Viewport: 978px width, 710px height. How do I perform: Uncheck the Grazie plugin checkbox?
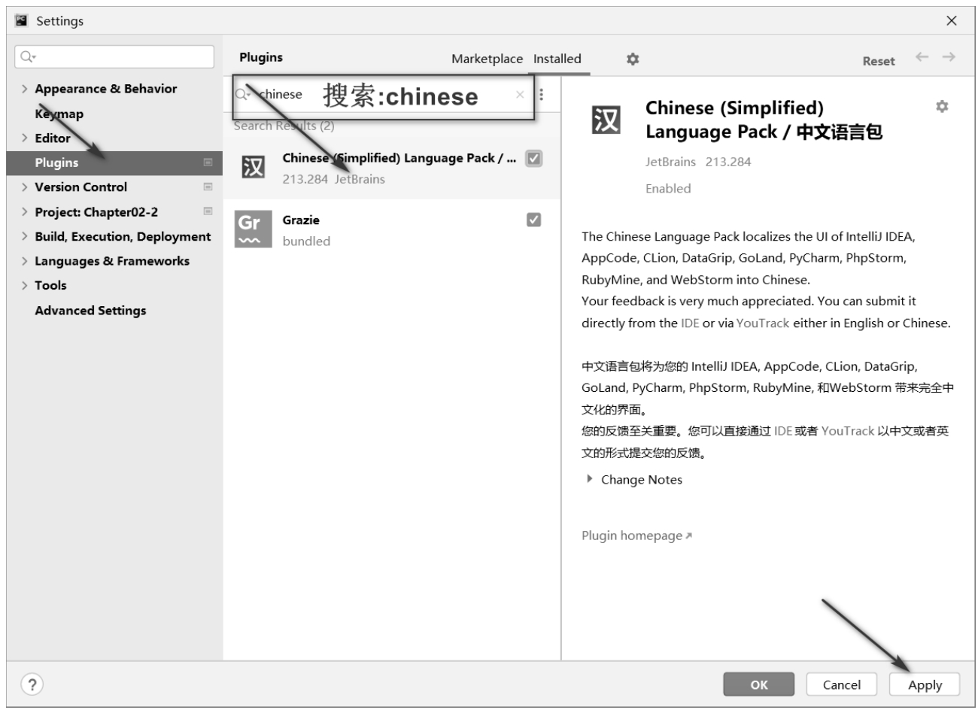(x=533, y=220)
